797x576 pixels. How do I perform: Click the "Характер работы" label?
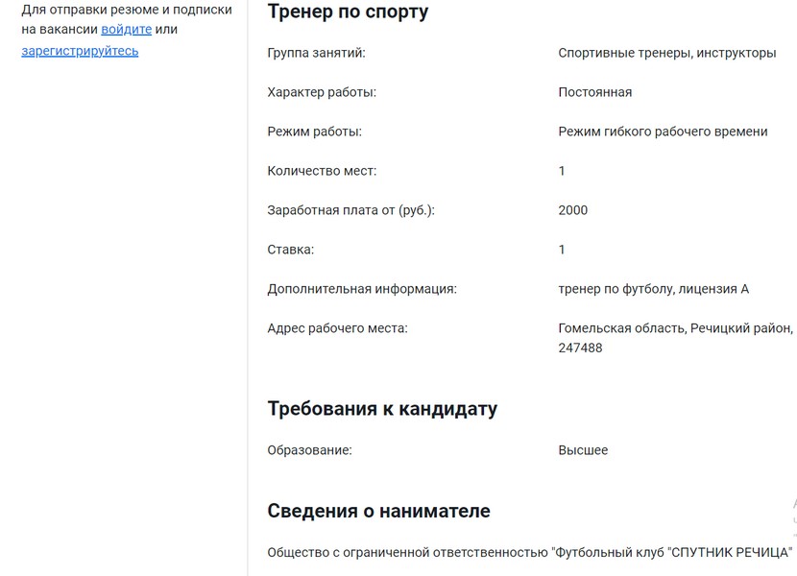(321, 93)
